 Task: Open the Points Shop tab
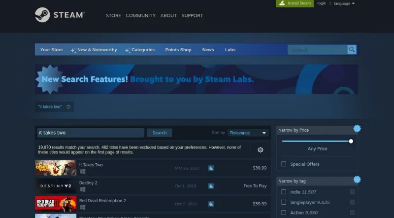point(178,50)
